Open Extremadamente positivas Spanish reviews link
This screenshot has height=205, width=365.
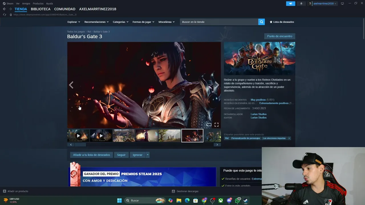(274, 103)
